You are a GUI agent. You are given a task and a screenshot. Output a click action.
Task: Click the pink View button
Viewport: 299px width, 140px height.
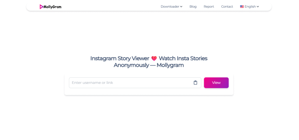216,83
